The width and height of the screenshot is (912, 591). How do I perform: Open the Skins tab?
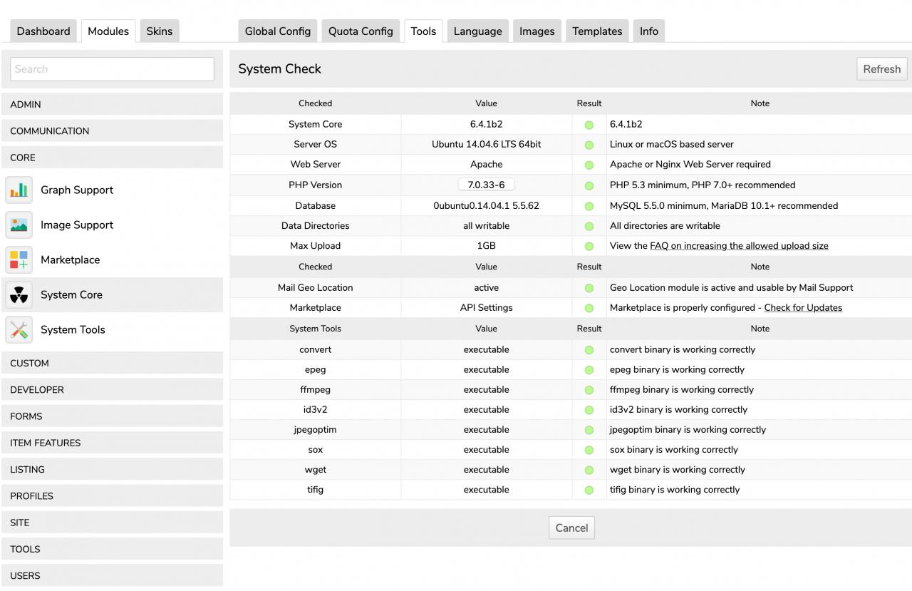pyautogui.click(x=160, y=31)
